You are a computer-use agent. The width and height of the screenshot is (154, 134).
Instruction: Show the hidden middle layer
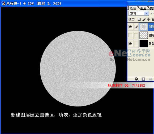coord(130,35)
